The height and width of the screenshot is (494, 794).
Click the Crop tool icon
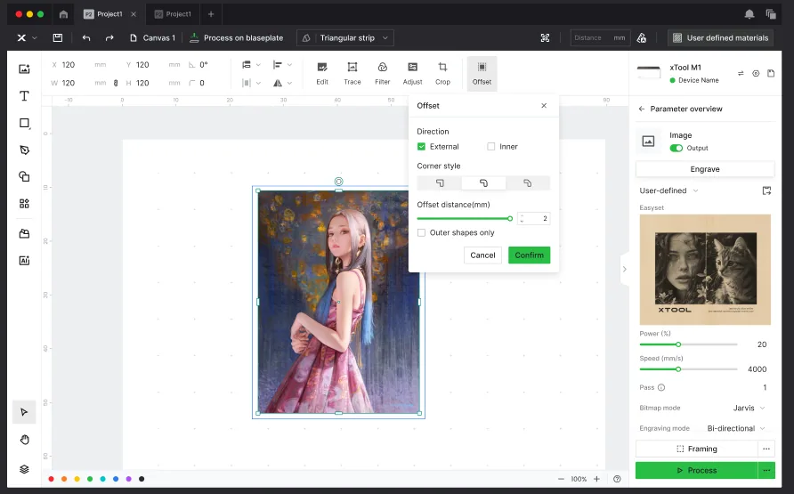click(442, 68)
